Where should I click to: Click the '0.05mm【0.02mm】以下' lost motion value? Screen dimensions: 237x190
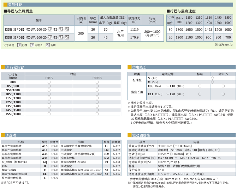175,154
